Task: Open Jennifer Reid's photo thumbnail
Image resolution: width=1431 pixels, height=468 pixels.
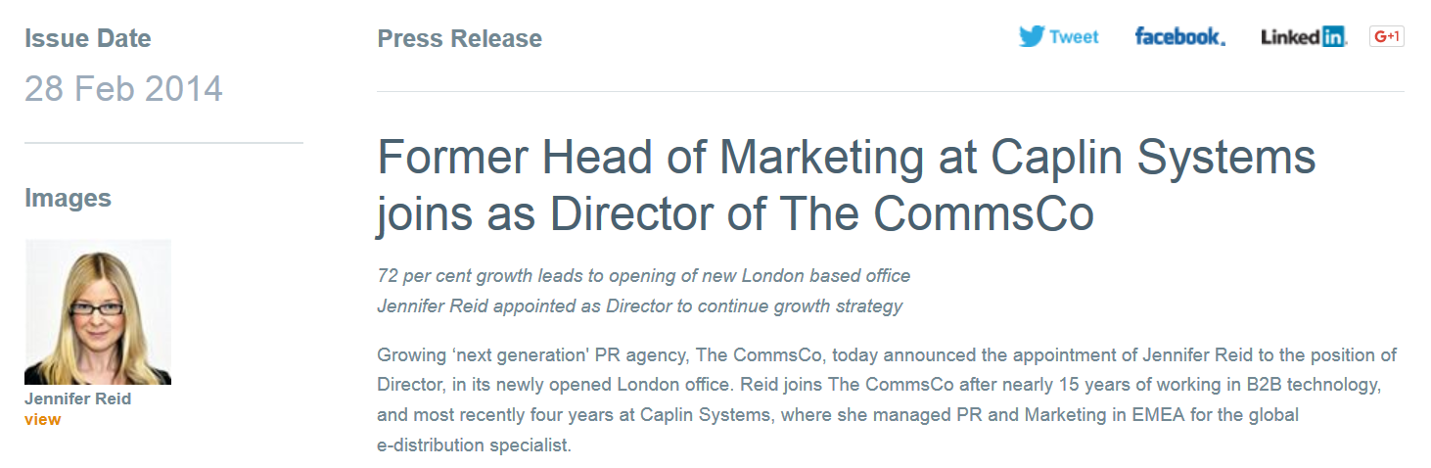Action: (x=98, y=311)
